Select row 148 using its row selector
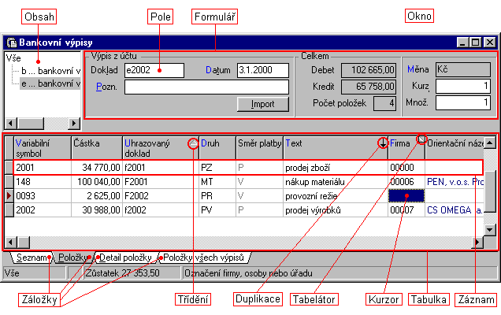Viewport: 501px width, 315px height. click(x=9, y=182)
